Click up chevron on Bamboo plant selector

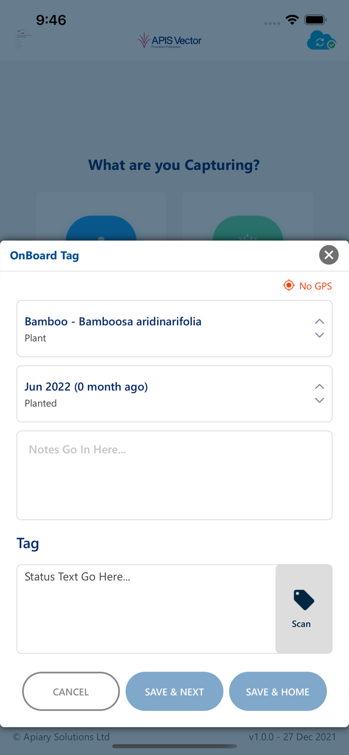[x=319, y=322]
